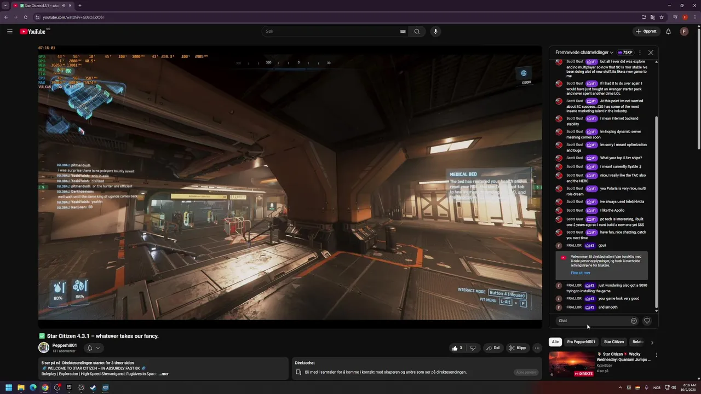Open the Finn ut mer link
This screenshot has width=701, height=394.
tap(581, 273)
